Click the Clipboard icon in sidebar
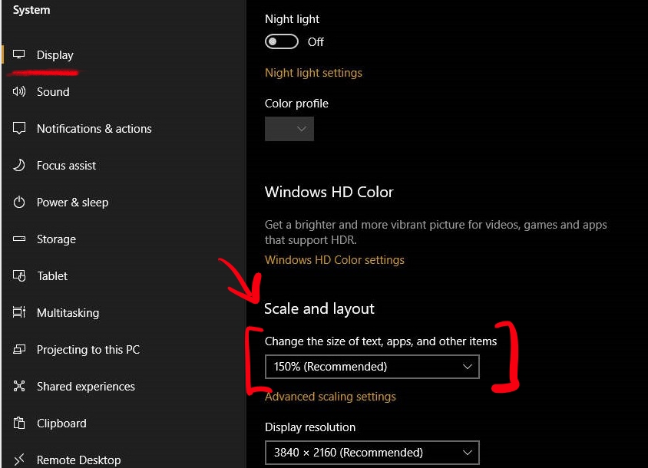 [19, 423]
